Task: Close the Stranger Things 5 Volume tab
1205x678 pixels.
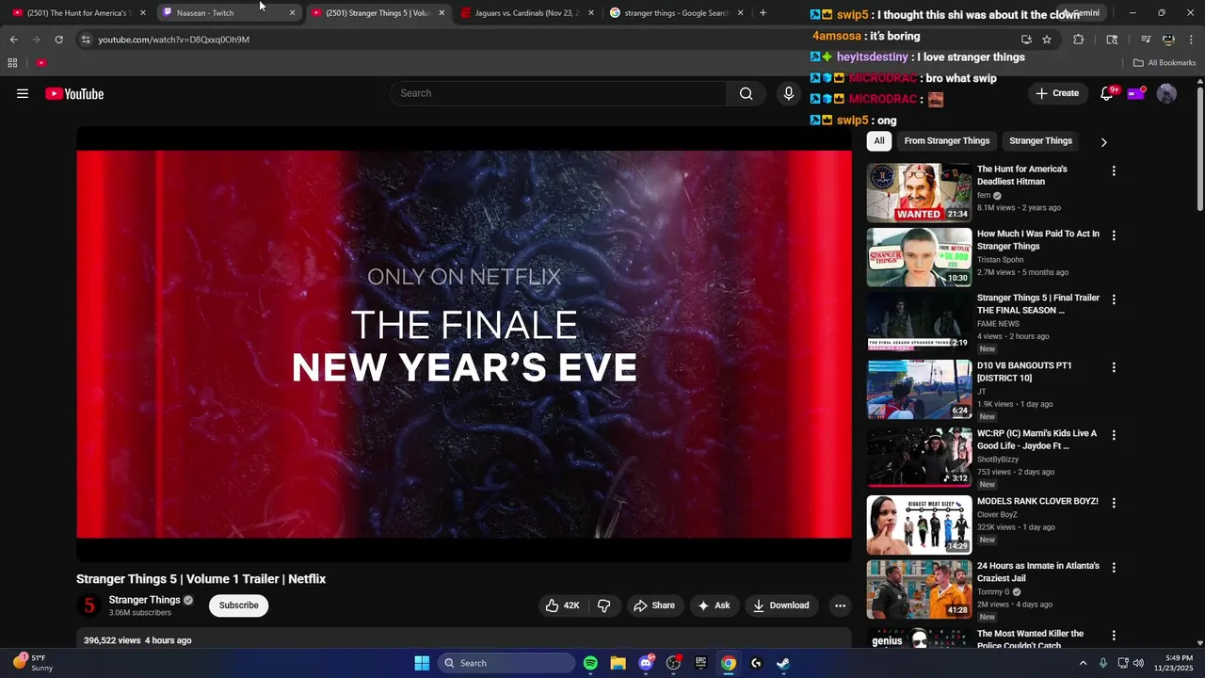Action: click(x=442, y=13)
